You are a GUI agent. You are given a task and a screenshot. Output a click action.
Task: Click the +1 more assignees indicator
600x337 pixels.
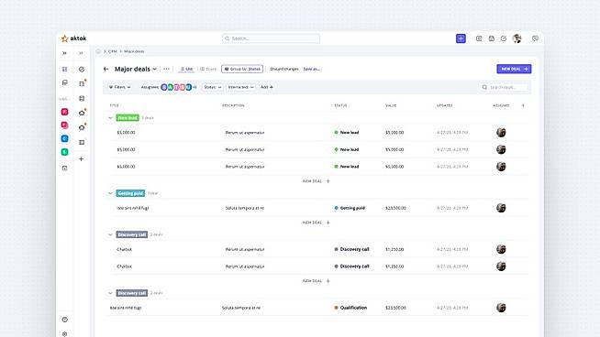(x=194, y=87)
